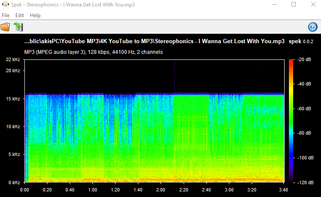Screen dimensions: 321x197
Task: Minimize the Spek window
Action: point(274,5)
